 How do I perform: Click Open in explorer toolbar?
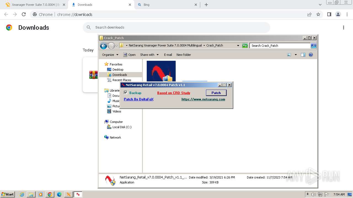coord(129,55)
